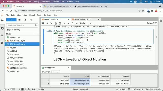Focus the Filter files by name field
The height and width of the screenshot is (91, 163).
[x=22, y=25]
